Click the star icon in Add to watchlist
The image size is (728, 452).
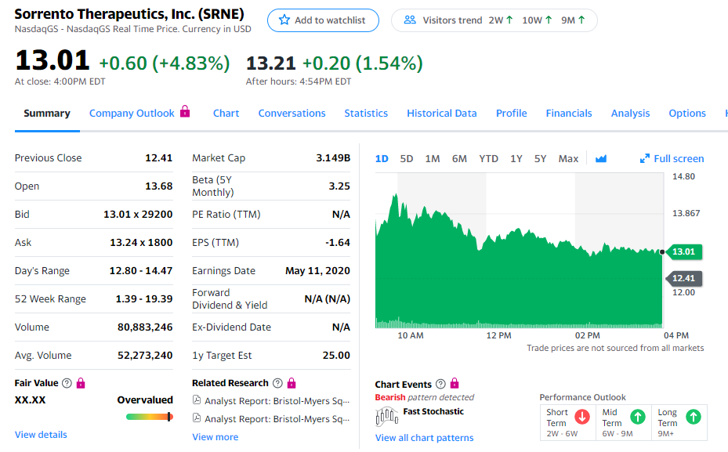[284, 20]
